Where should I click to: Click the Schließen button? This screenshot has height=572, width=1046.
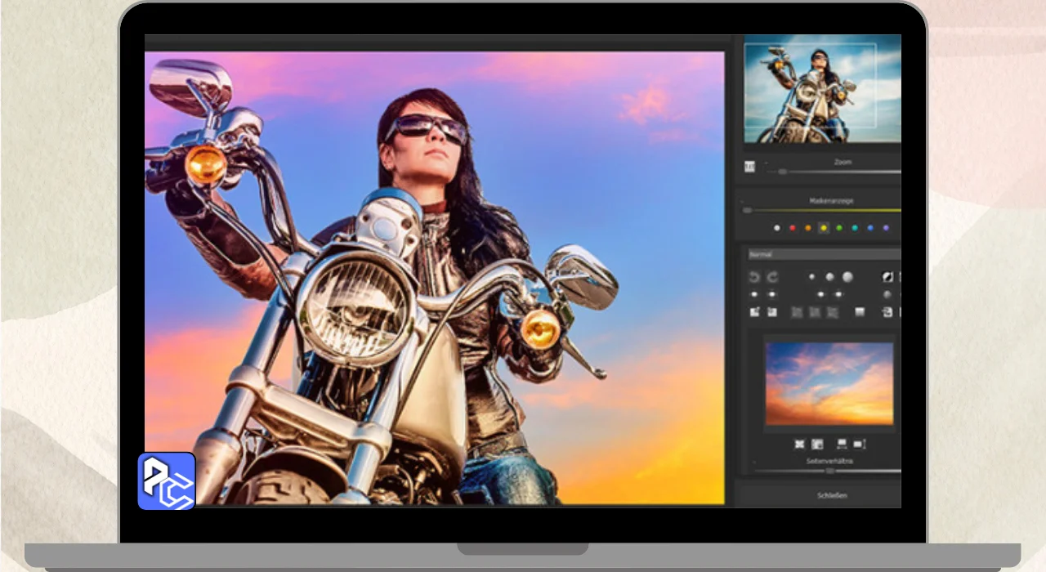pyautogui.click(x=832, y=495)
